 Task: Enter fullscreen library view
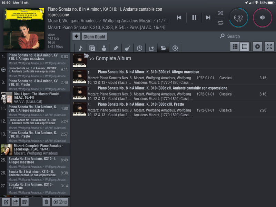tap(269, 47)
